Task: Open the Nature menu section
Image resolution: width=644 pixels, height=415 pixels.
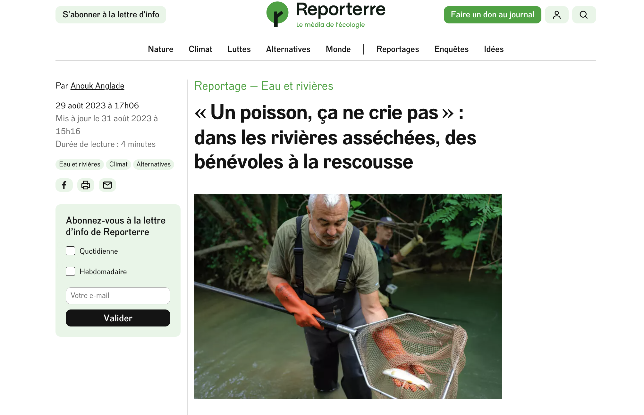Action: point(161,49)
